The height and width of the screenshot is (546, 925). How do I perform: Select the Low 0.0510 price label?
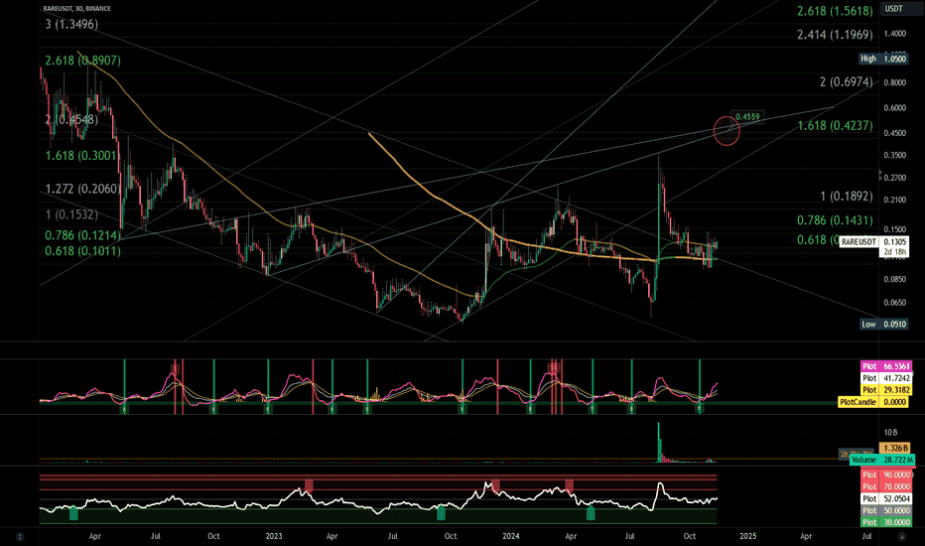(883, 324)
